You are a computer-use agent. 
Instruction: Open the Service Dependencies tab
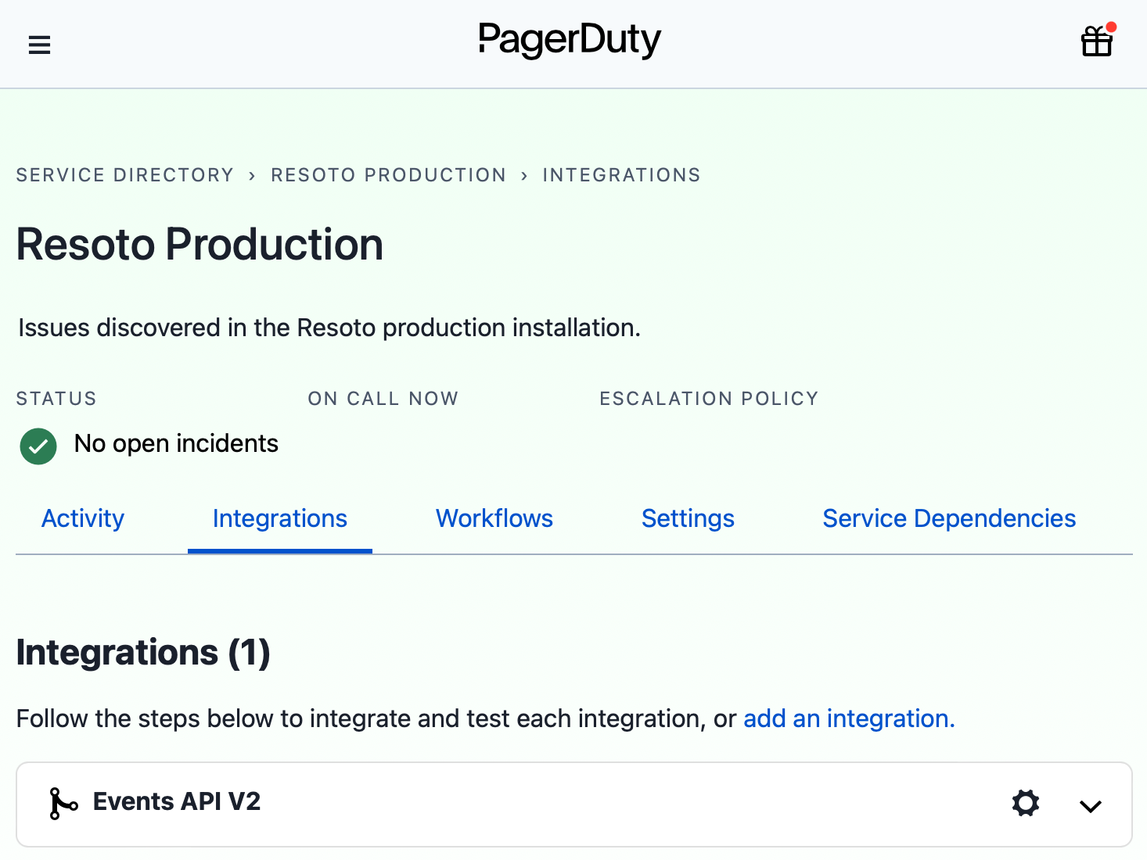[x=949, y=518]
